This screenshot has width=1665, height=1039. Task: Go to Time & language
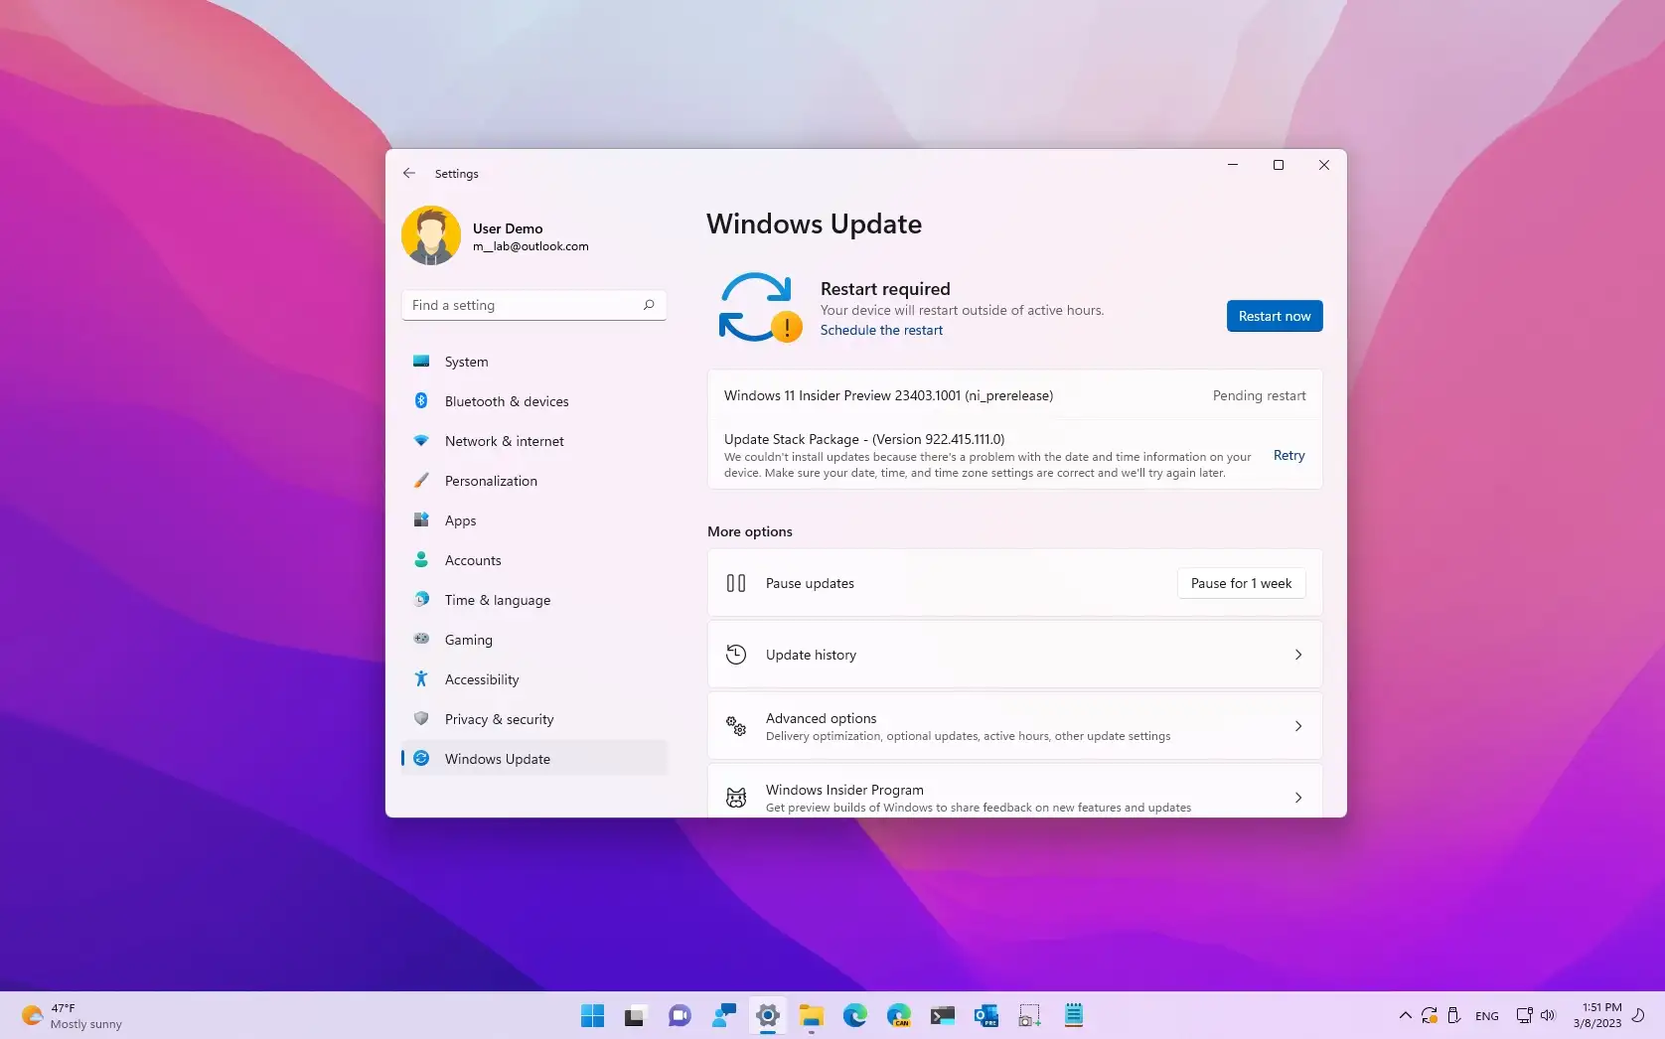533,600
